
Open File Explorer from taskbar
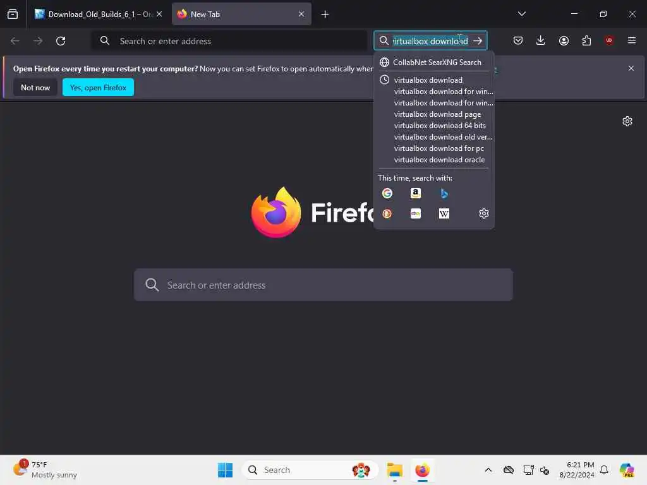[394, 470]
